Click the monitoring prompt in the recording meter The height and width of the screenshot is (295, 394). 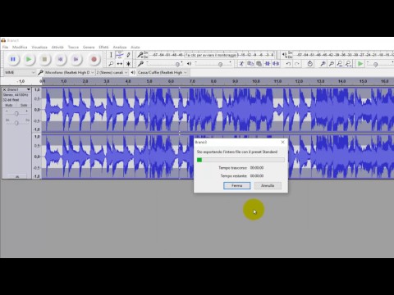pos(211,55)
